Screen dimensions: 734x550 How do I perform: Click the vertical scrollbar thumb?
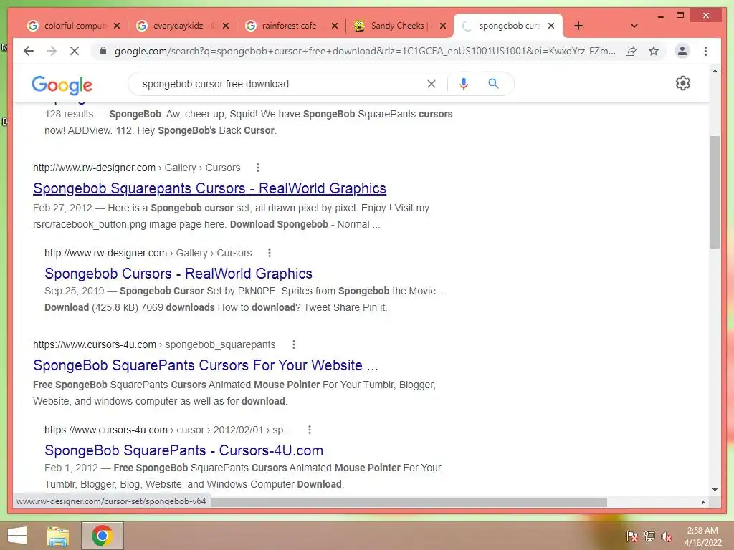[715, 192]
